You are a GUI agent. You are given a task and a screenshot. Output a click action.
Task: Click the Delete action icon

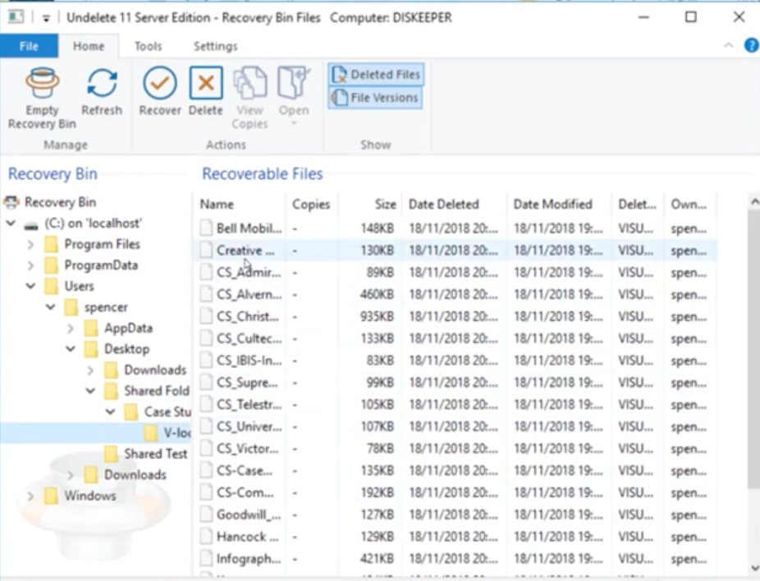(x=206, y=83)
